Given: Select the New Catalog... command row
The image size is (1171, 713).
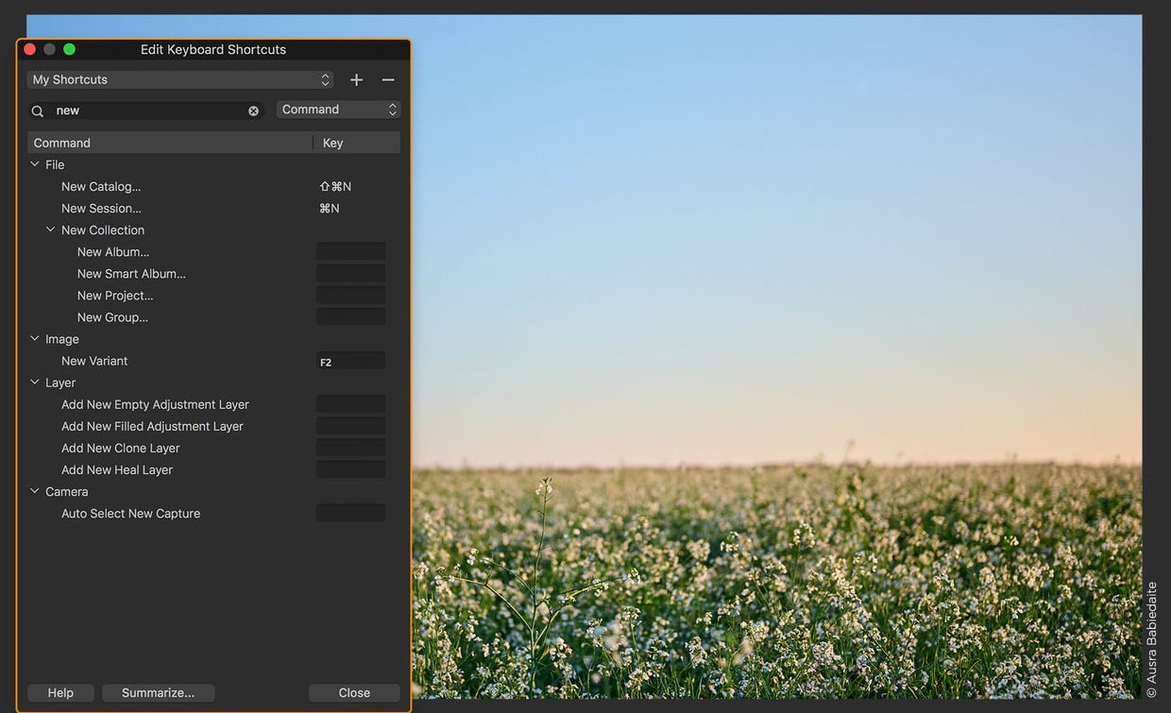Looking at the screenshot, I should tap(101, 187).
